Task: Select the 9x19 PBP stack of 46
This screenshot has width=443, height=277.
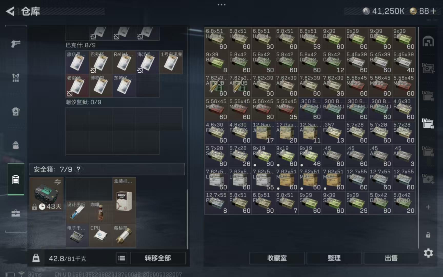Action: [x=310, y=156]
